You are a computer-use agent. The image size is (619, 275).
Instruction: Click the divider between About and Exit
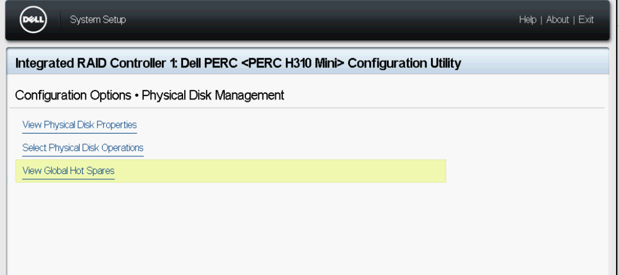[573, 20]
